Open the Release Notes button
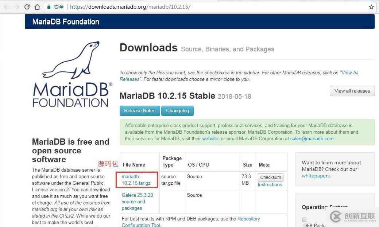 (x=140, y=111)
